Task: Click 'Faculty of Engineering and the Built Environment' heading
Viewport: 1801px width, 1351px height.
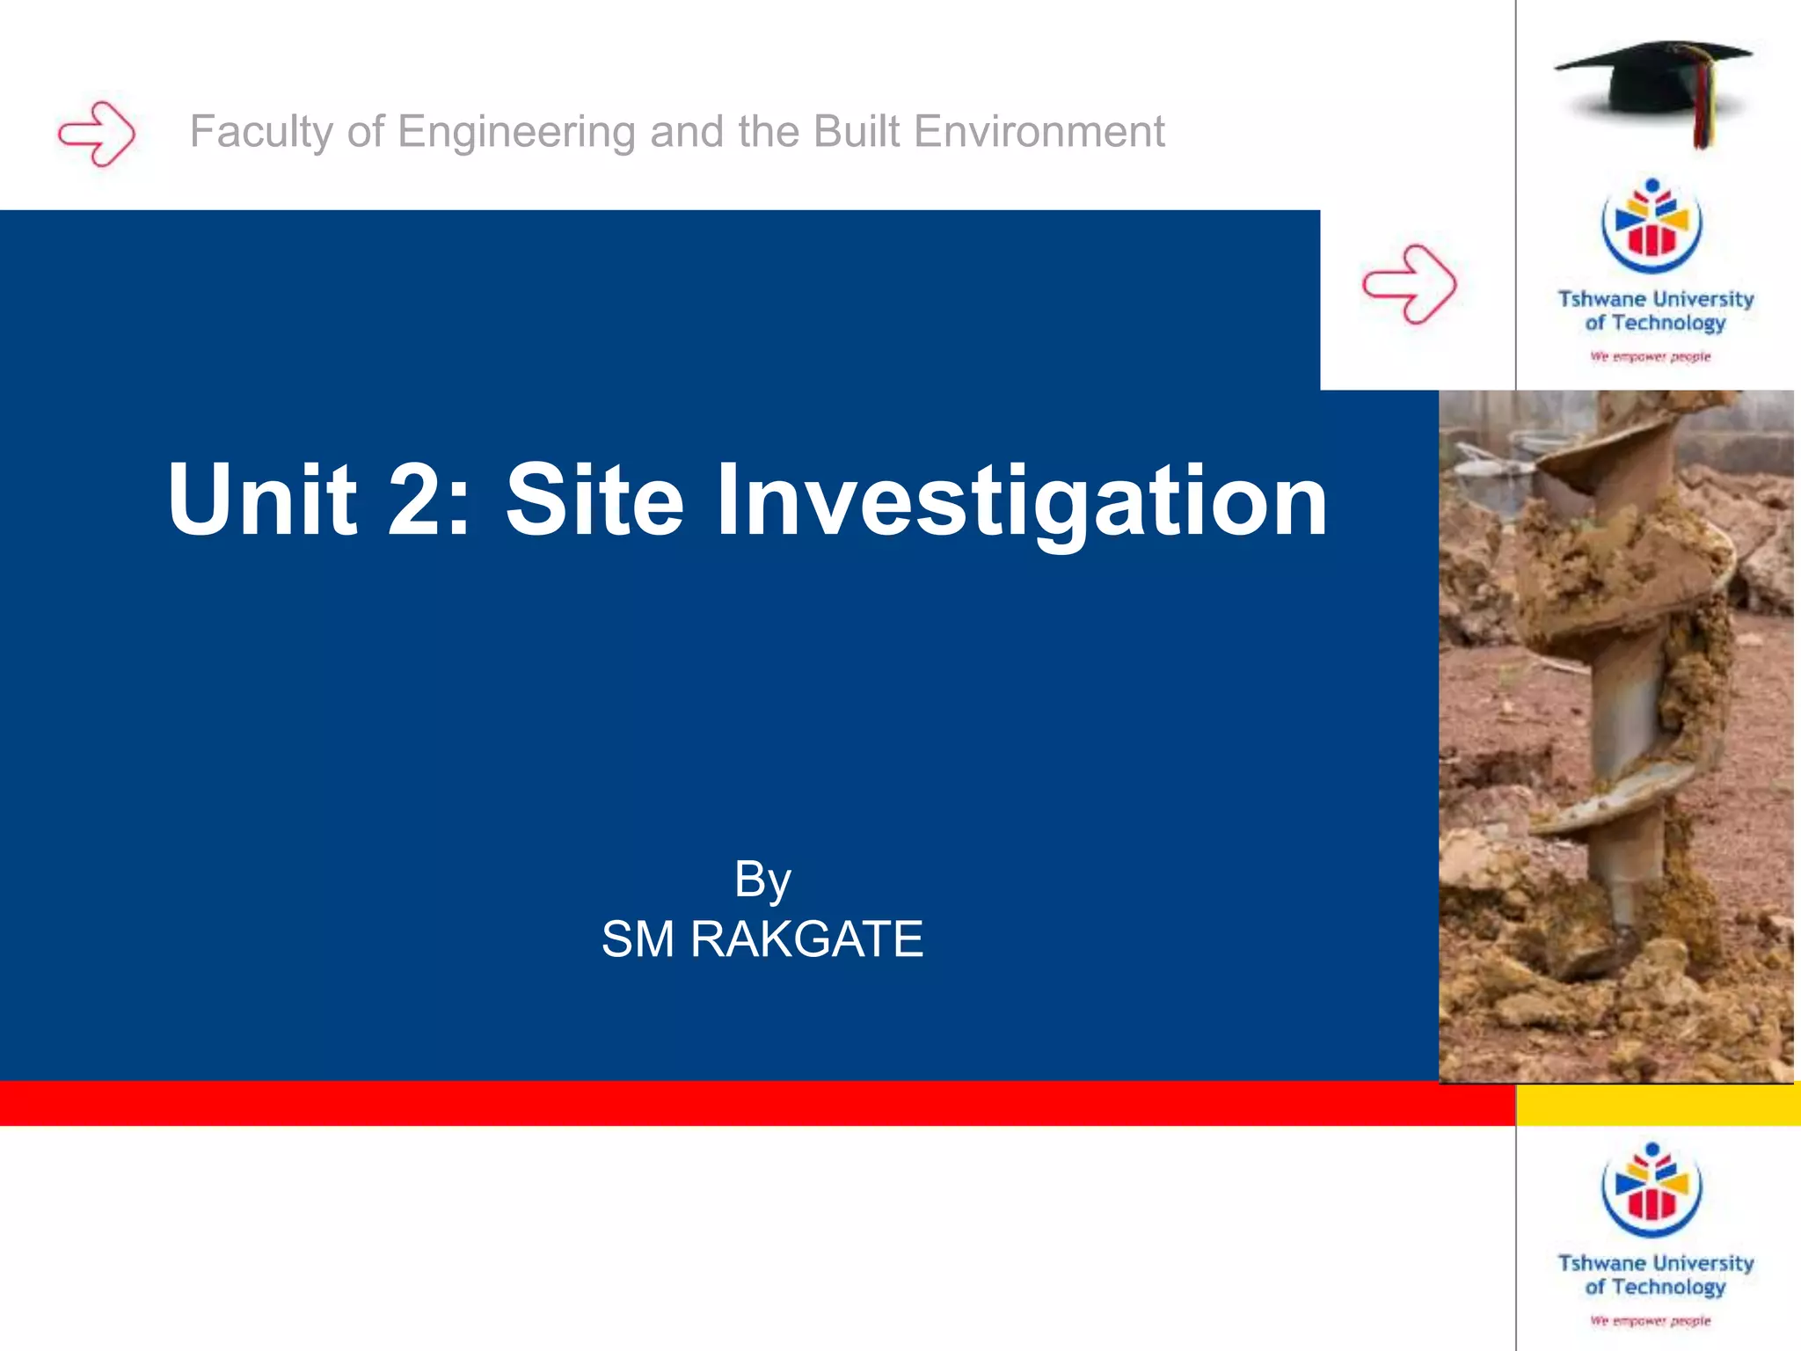Action: point(677,132)
